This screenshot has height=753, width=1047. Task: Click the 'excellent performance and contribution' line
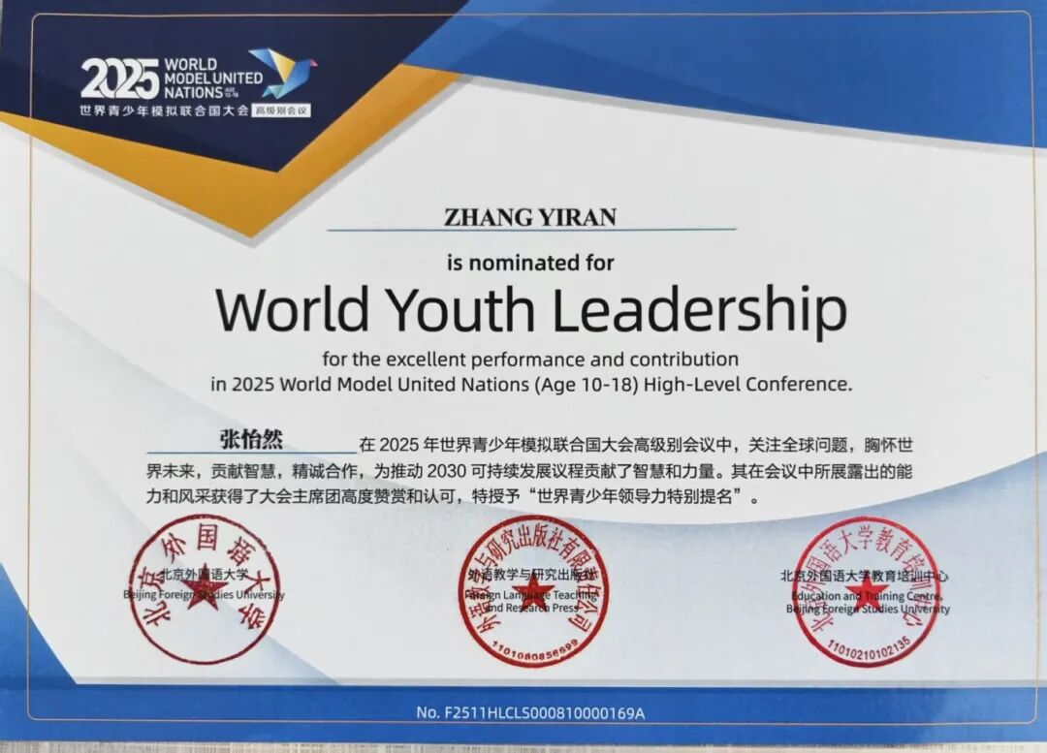(531, 359)
